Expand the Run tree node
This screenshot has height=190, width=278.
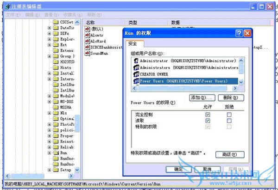tap(49, 153)
